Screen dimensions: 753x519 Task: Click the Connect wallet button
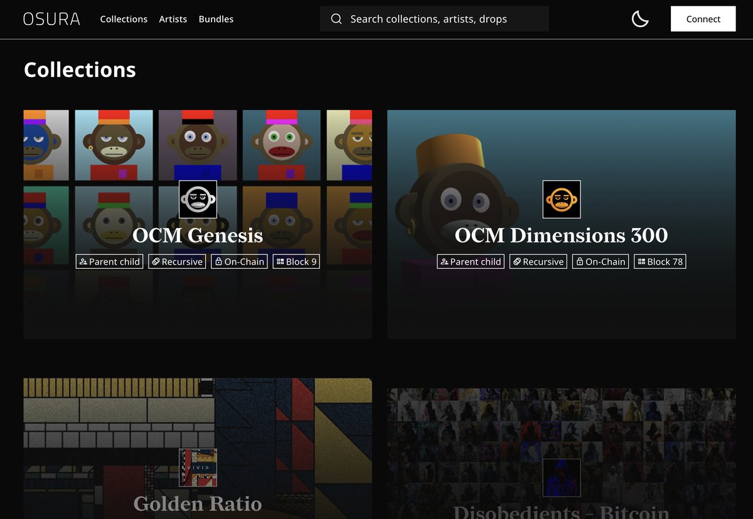point(703,19)
